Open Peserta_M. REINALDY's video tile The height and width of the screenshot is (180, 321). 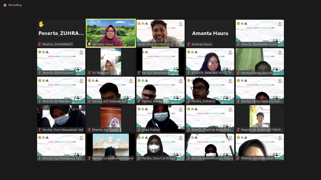pyautogui.click(x=260, y=116)
